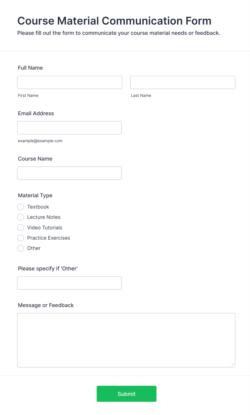Submit the form with the green button
Image resolution: width=250 pixels, height=415 pixels.
(x=127, y=394)
